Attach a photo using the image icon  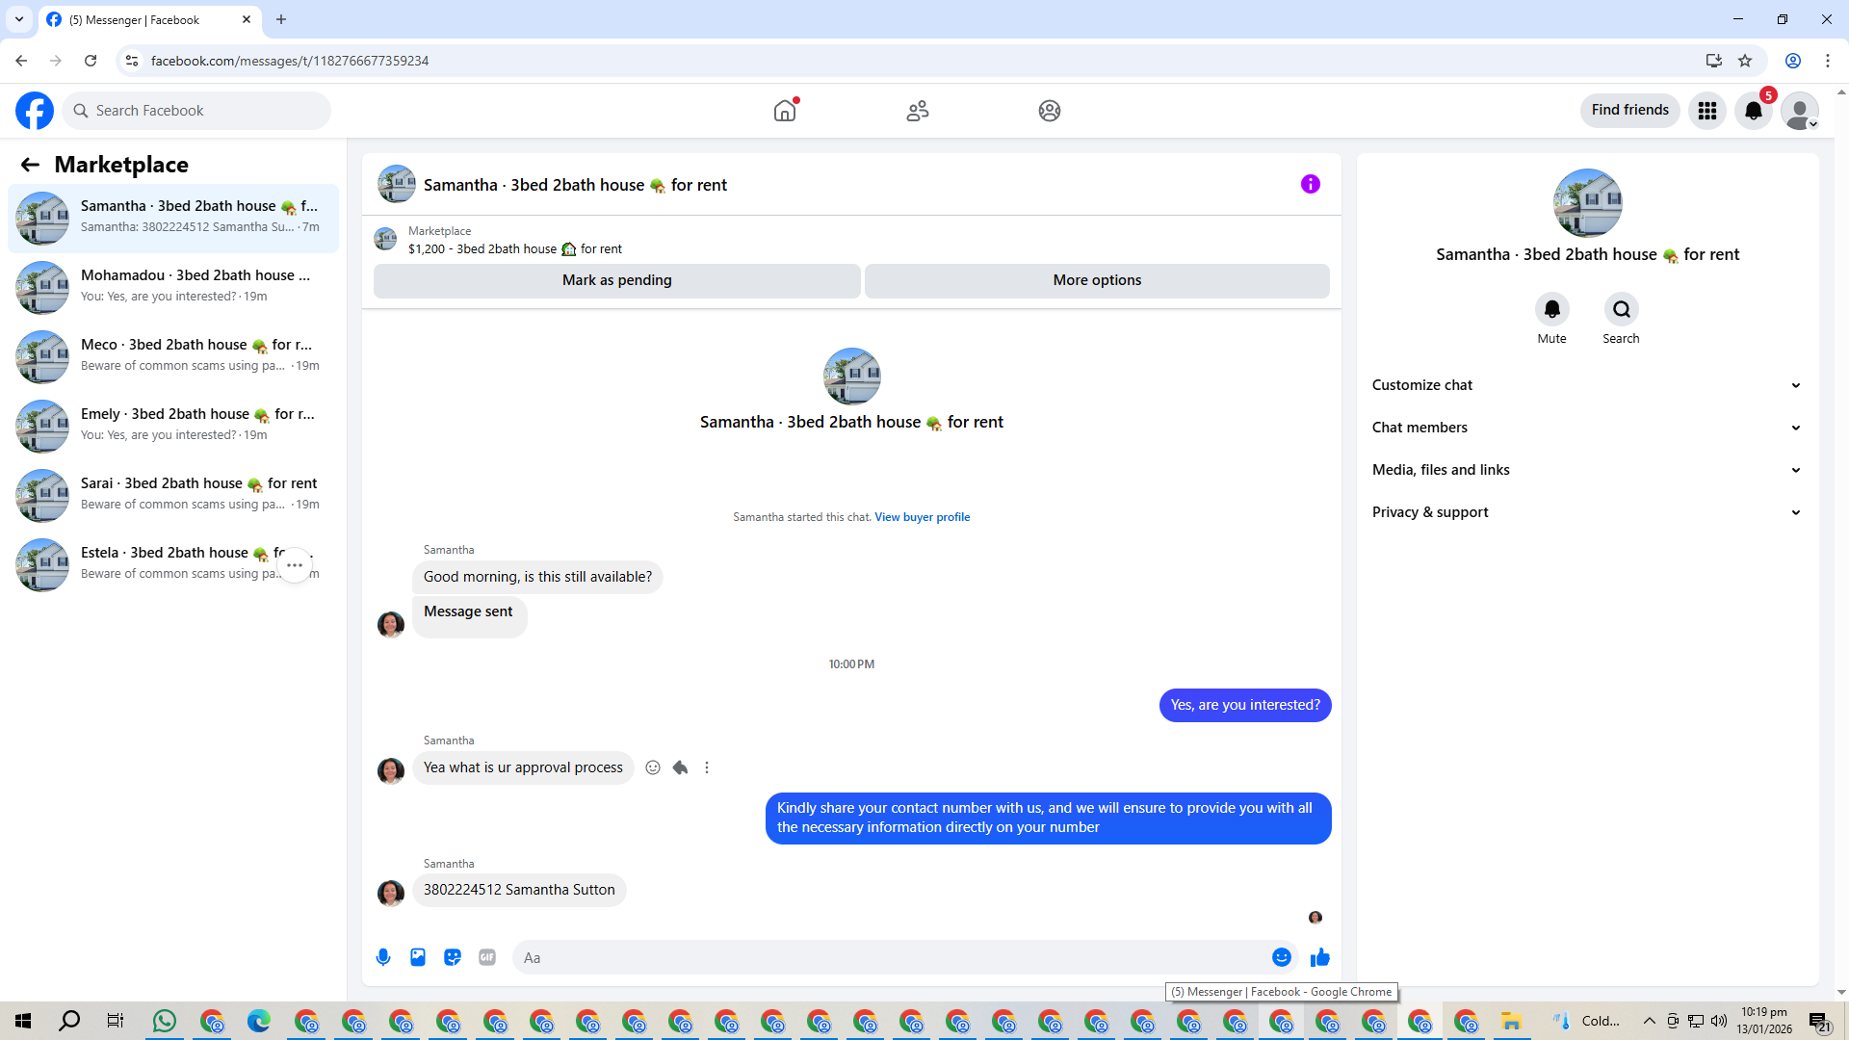coord(418,957)
